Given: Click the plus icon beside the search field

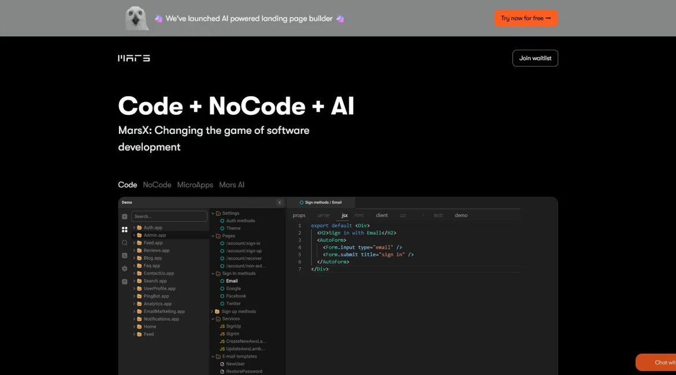Looking at the screenshot, I should 125,216.
